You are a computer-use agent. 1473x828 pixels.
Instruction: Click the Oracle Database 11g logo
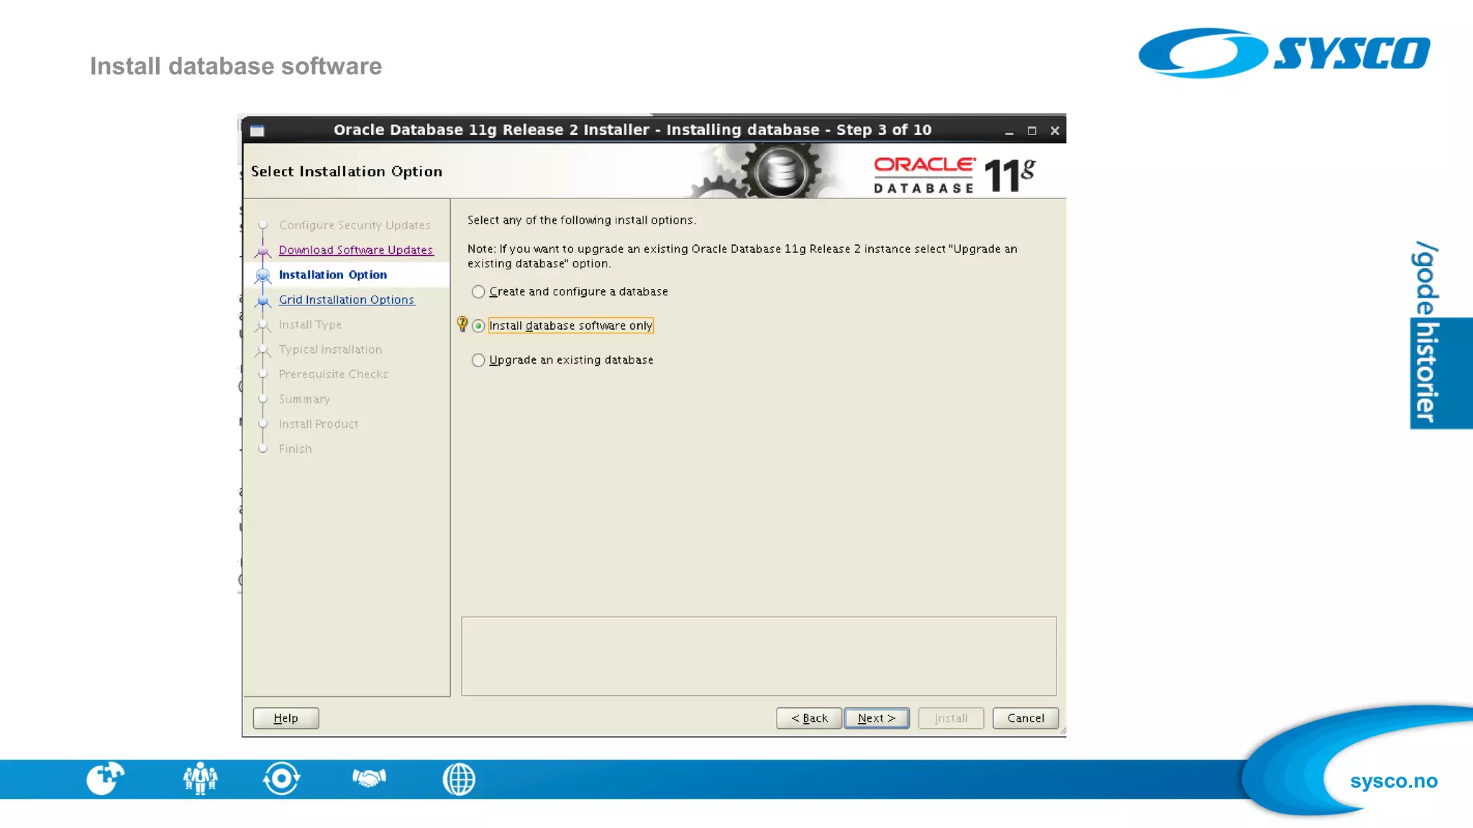tap(954, 175)
